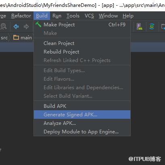Click the main folder breadcrumb
Screen dimensions: 165x165
pyautogui.click(x=23, y=38)
